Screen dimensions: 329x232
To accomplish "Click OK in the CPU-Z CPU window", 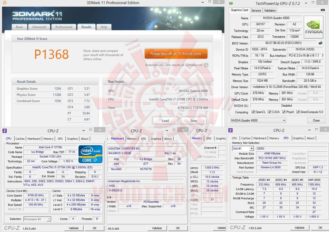I will pos(95,228).
